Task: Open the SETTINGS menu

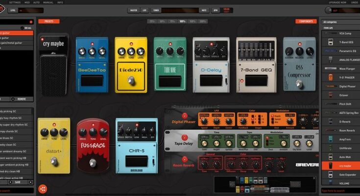Action: (15, 2)
